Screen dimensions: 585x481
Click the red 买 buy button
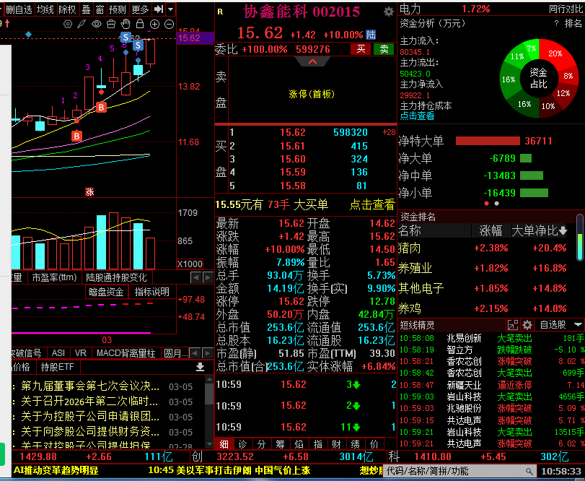[x=361, y=49]
